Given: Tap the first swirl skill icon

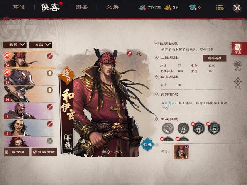Looking at the screenshot, I should (x=168, y=128).
